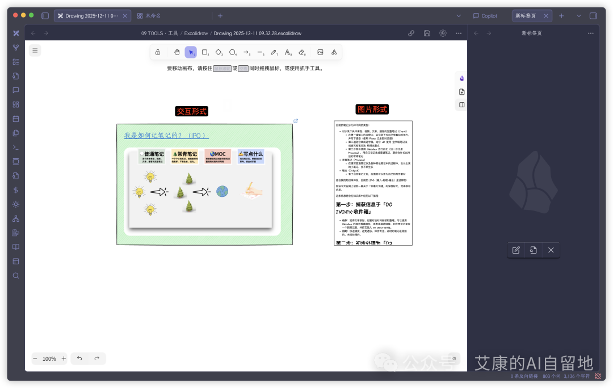Toggle the left sidebar

45,16
